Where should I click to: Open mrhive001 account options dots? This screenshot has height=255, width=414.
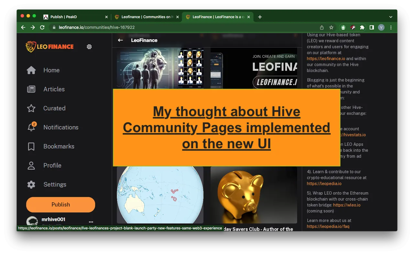[91, 222]
